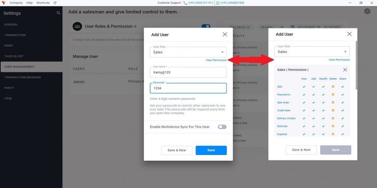Click the gray circular close settings icon
The width and height of the screenshot is (377, 188).
367,11
